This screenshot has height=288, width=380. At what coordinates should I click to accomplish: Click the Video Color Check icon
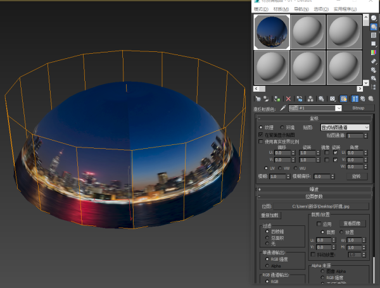pyautogui.click(x=374, y=53)
